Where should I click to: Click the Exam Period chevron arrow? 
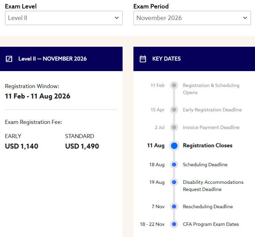tap(245, 18)
